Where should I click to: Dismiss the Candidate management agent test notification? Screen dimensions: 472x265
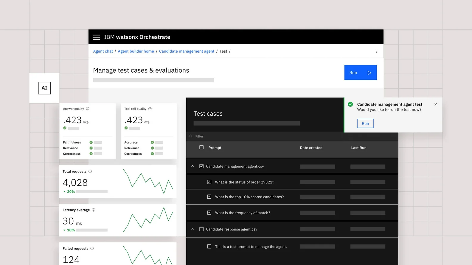(435, 104)
